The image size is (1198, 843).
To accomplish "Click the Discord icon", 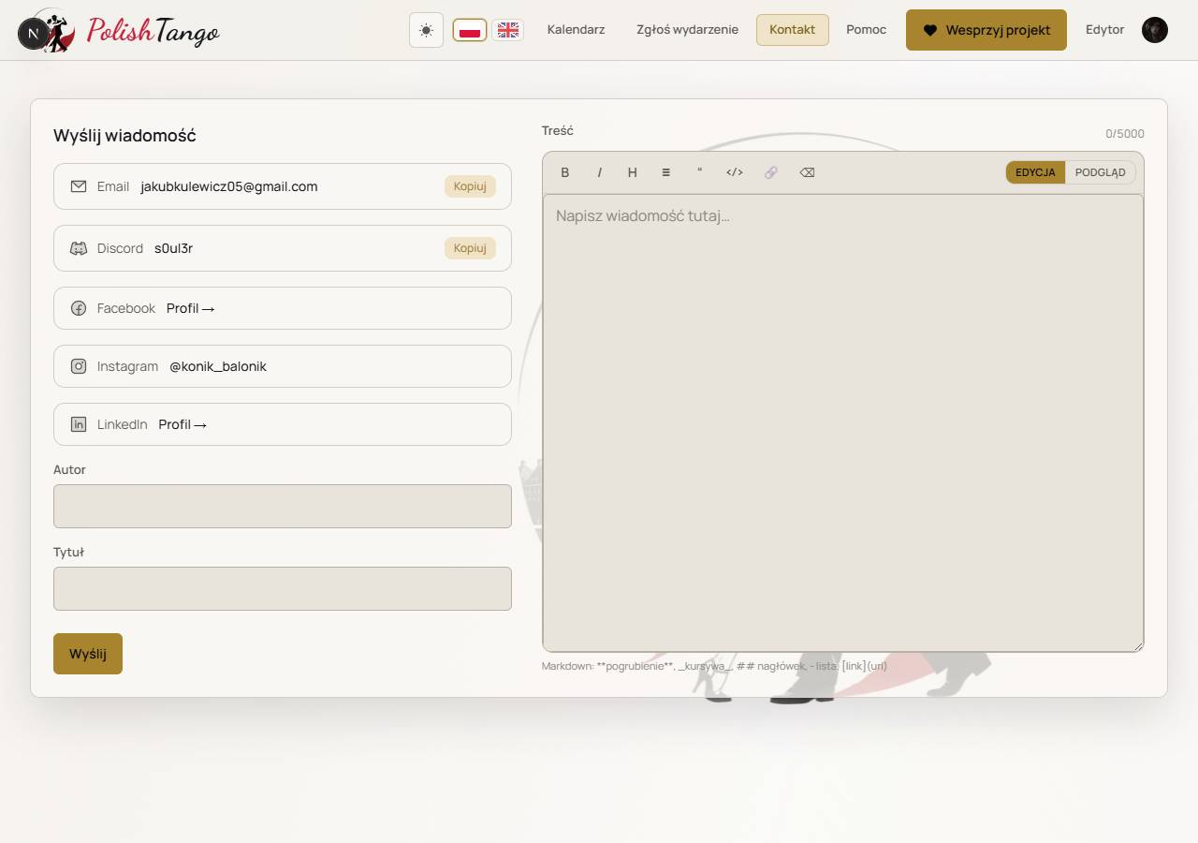I will point(79,248).
